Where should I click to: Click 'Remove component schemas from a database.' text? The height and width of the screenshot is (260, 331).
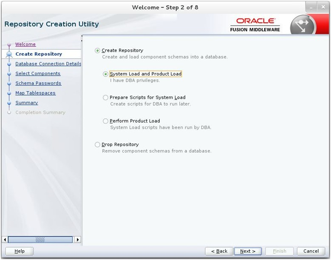tap(157, 151)
